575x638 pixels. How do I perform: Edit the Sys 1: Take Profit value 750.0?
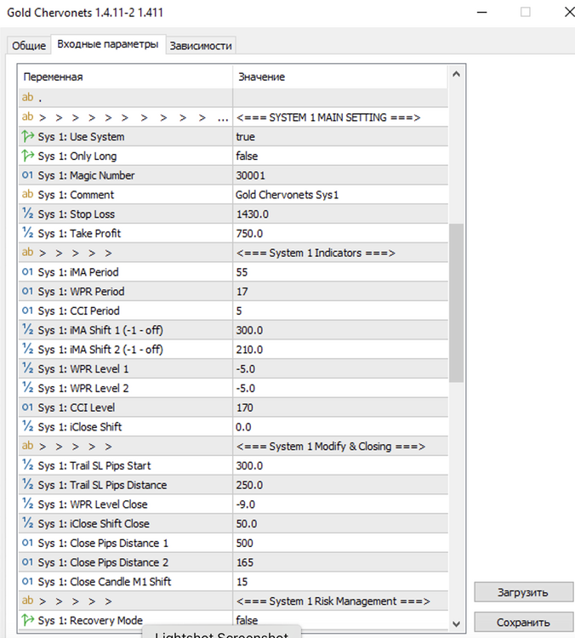[x=340, y=234]
